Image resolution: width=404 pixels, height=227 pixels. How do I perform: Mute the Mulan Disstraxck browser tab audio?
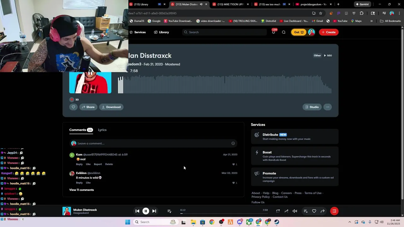pos(201,4)
